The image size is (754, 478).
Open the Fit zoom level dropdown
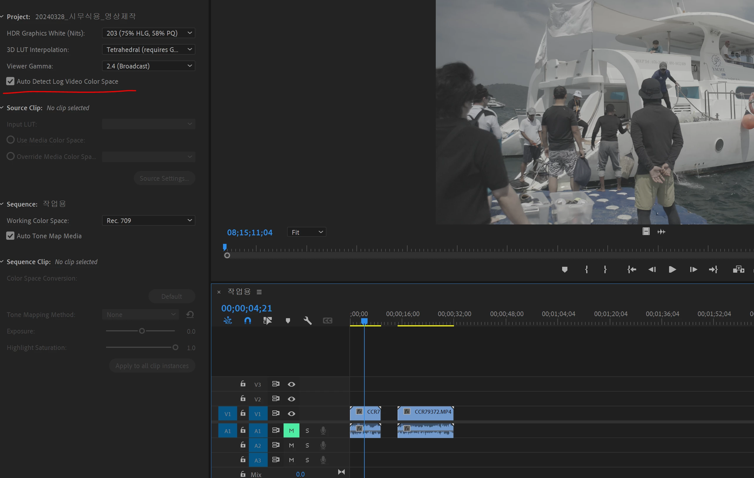[306, 232]
